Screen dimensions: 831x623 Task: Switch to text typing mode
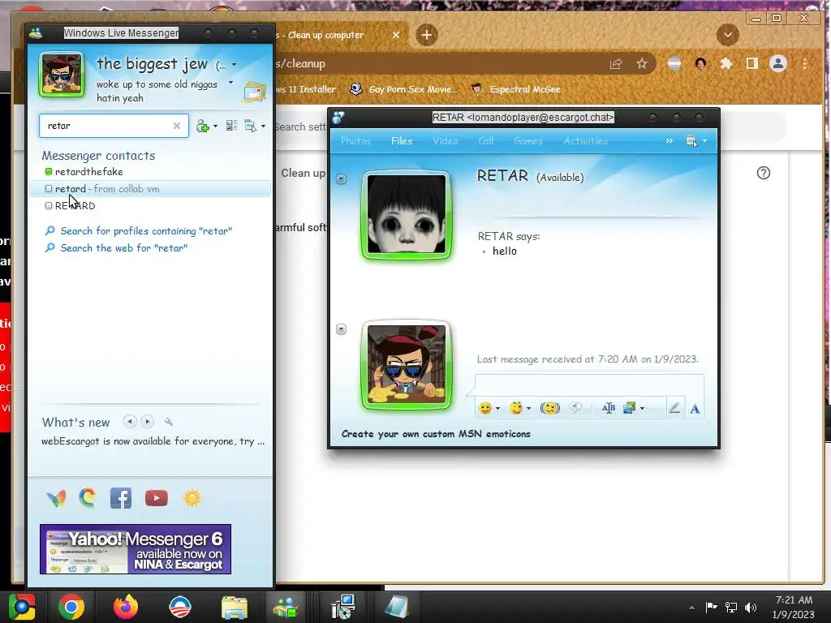pos(695,409)
